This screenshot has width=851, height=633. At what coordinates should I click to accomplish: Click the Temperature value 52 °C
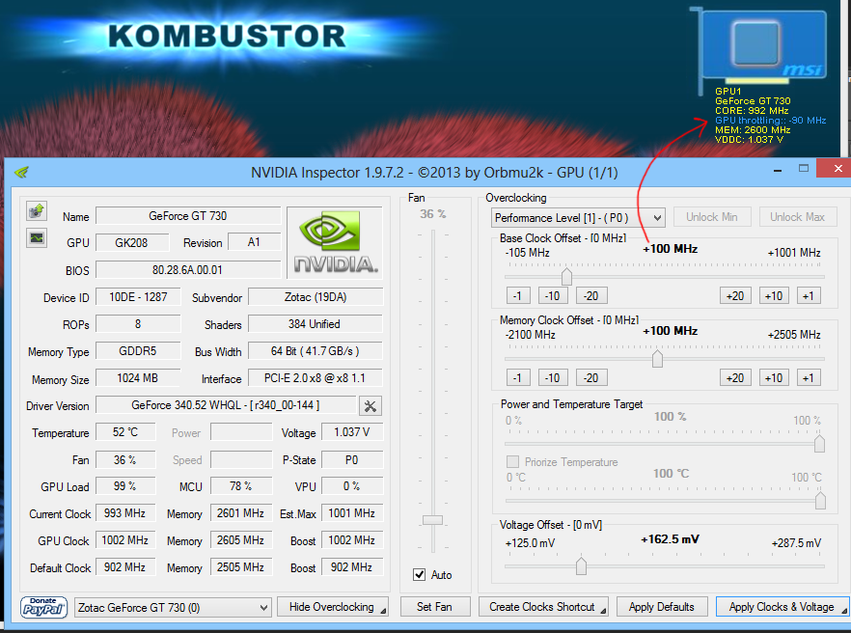[x=125, y=432]
